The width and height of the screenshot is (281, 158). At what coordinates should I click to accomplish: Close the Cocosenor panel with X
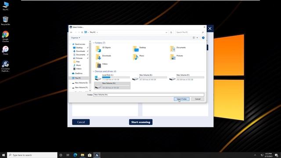[210, 29]
